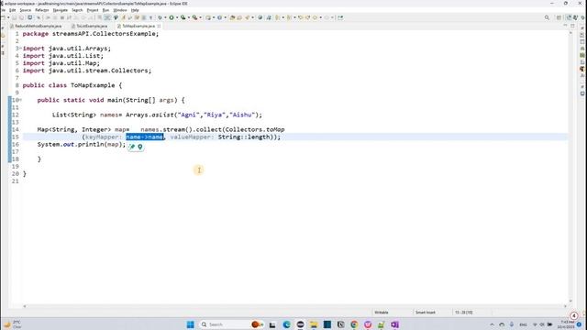Open File Explorer from the taskbar
The width and height of the screenshot is (587, 330).
(x=314, y=324)
